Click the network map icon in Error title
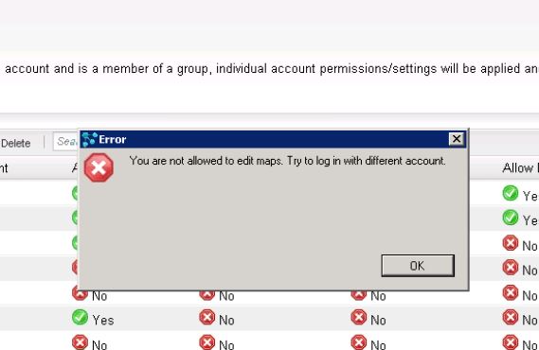This screenshot has width=539, height=350. [x=90, y=139]
